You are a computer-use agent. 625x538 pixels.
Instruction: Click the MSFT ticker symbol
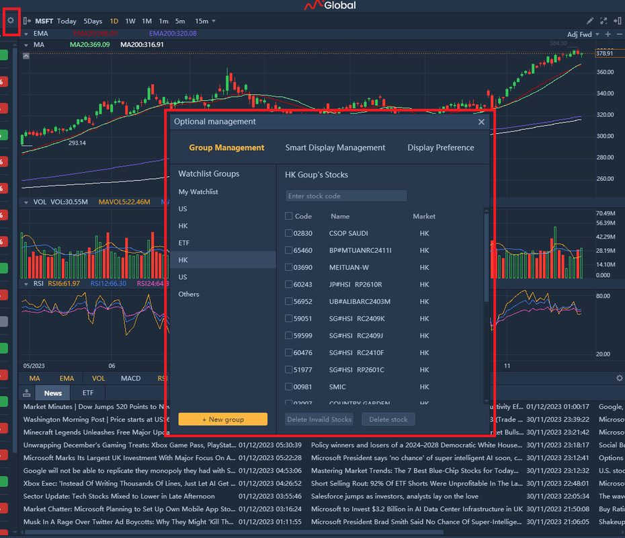(44, 21)
